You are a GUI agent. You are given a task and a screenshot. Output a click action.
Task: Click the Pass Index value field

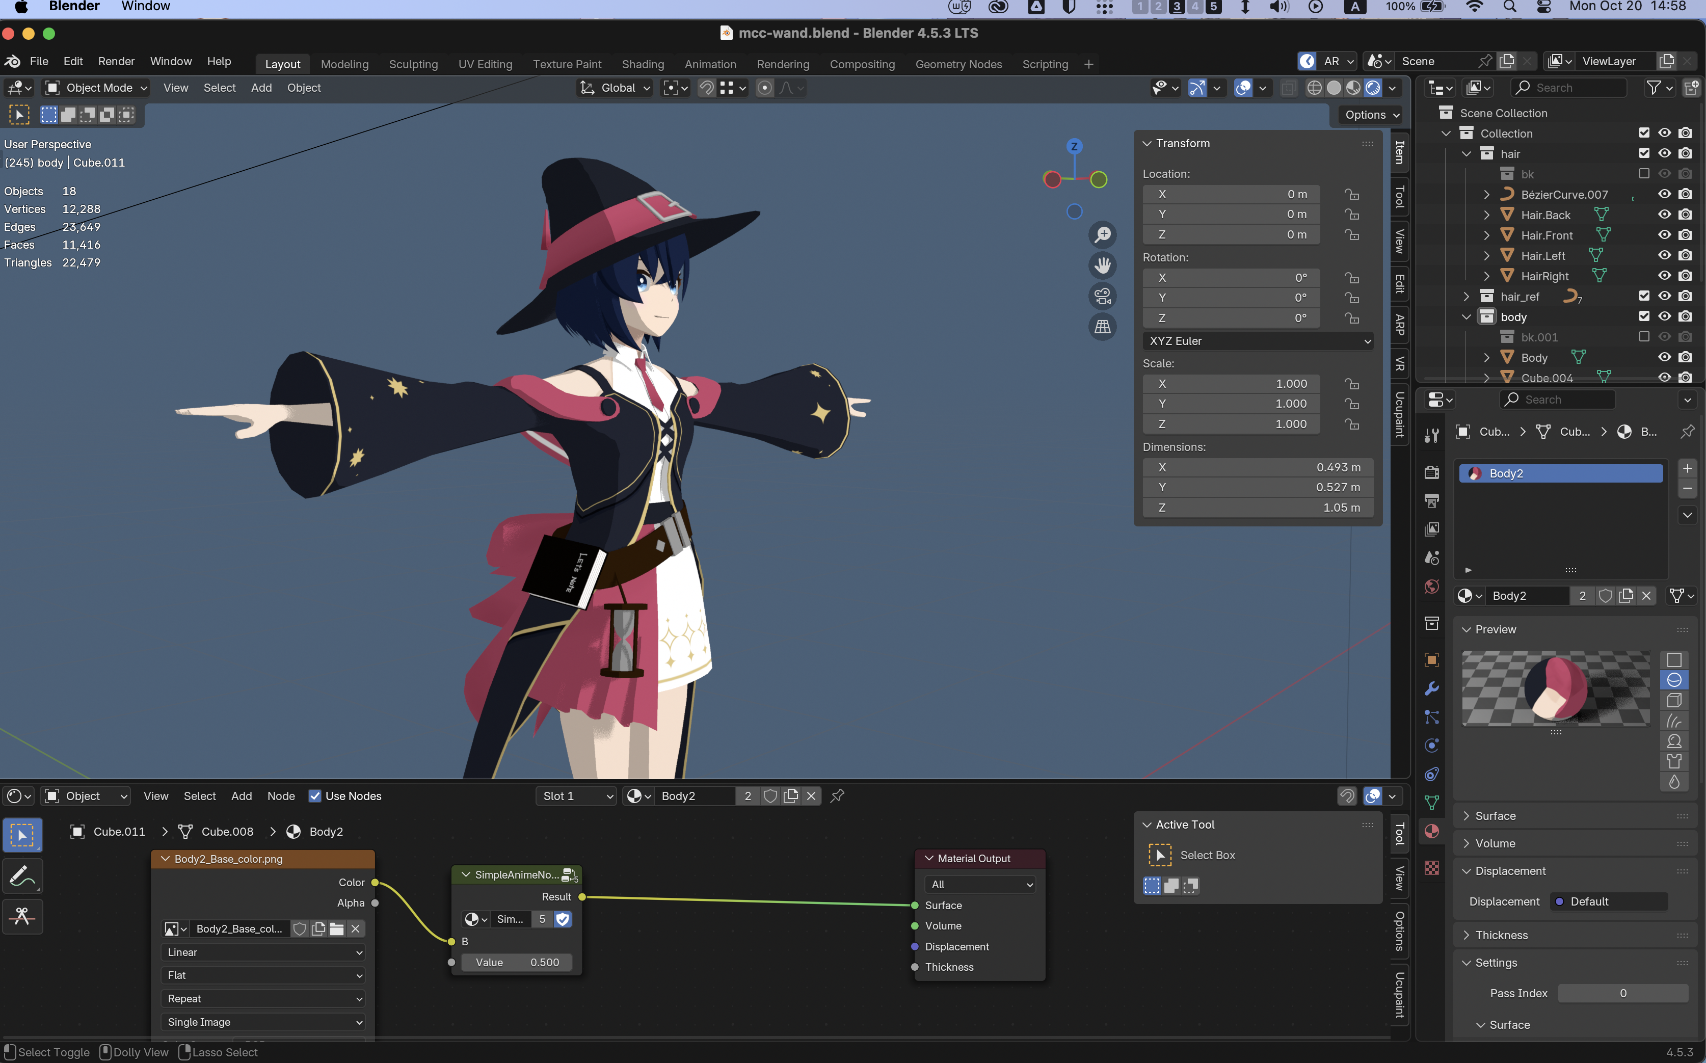[x=1623, y=993]
